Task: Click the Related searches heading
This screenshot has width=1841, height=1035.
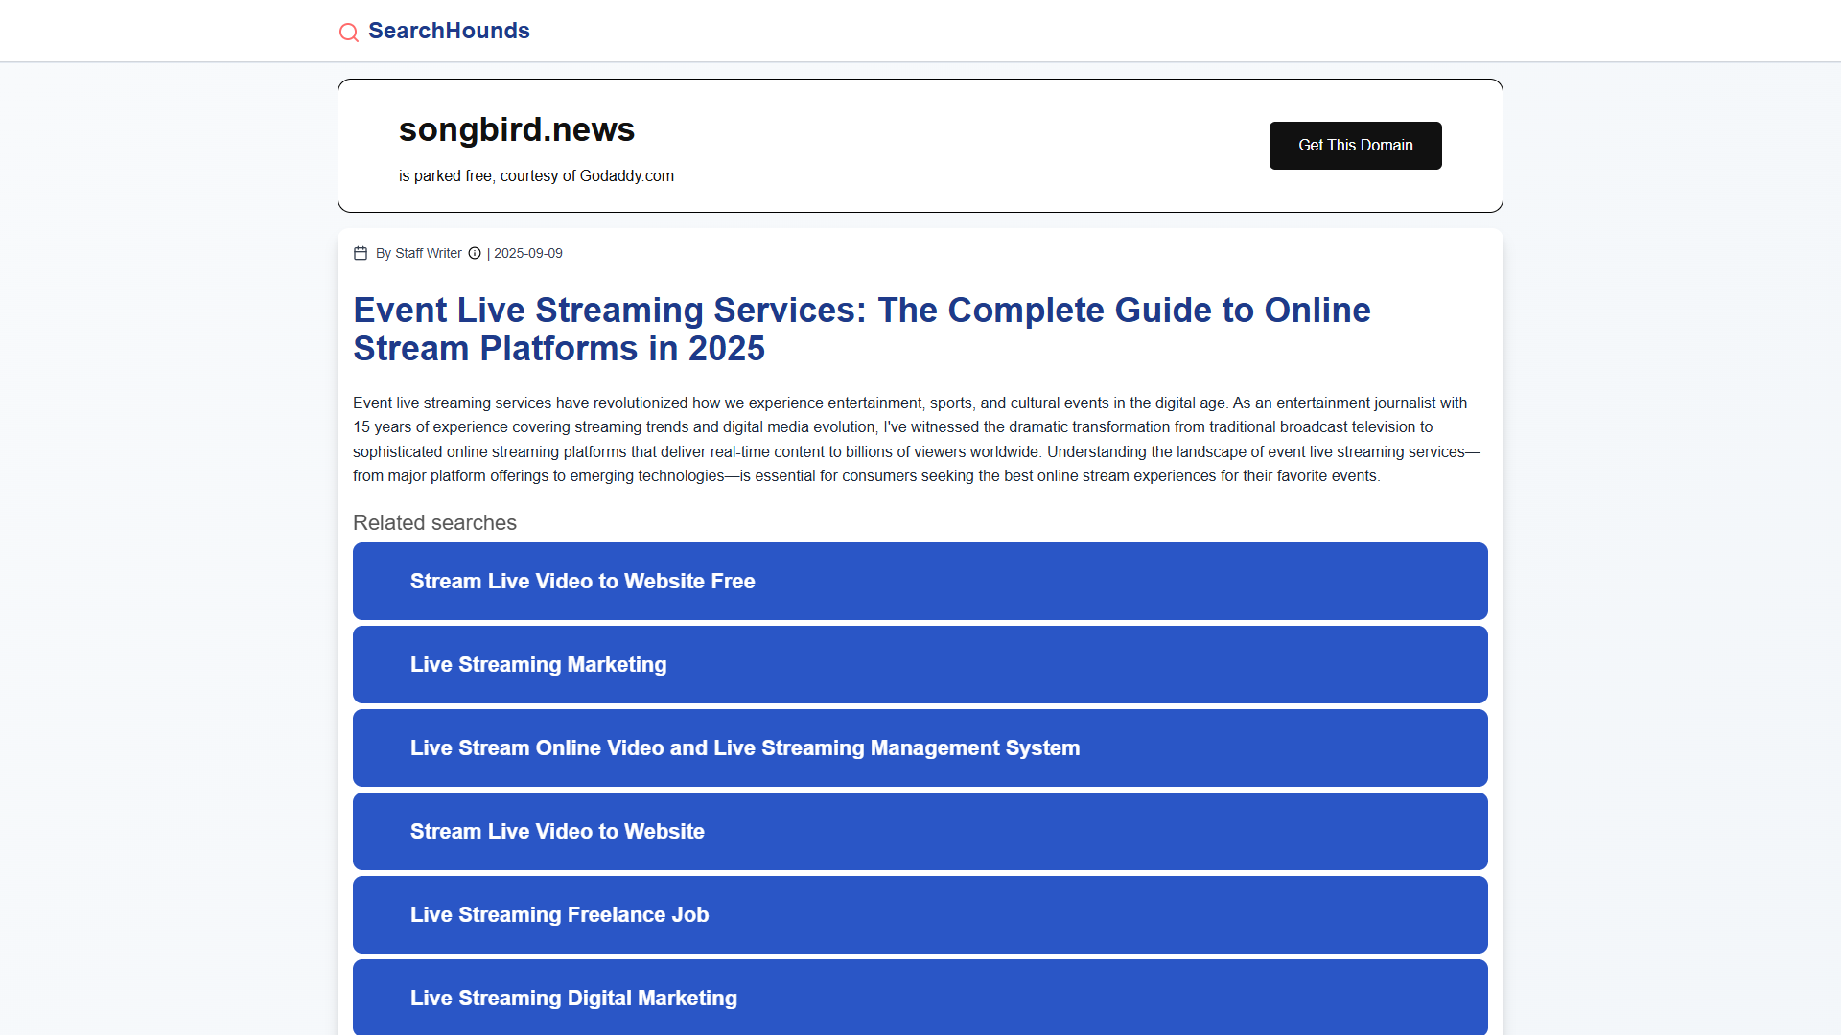Action: tap(434, 522)
